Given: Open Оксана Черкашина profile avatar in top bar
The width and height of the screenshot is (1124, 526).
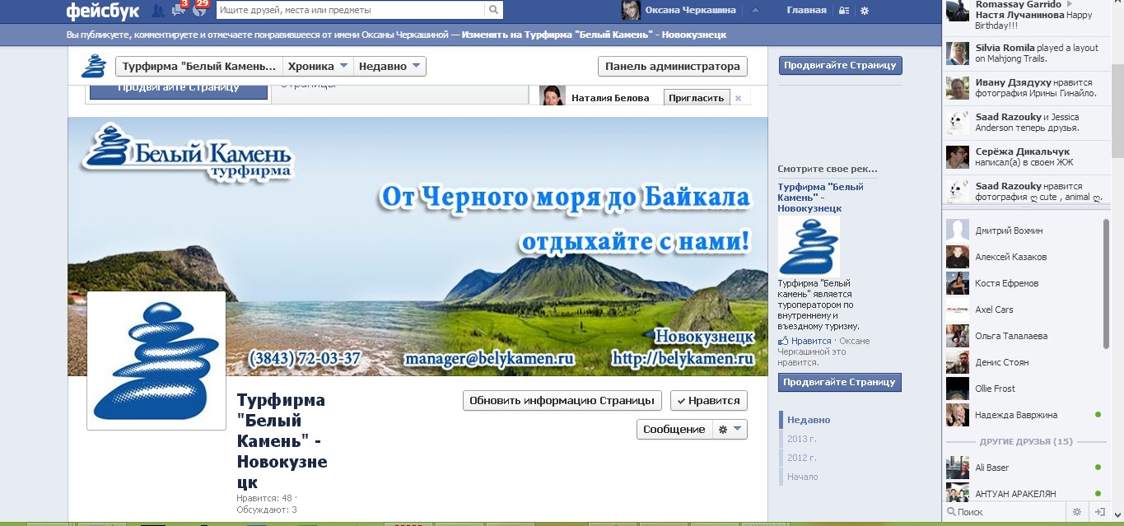Looking at the screenshot, I should point(632,10).
